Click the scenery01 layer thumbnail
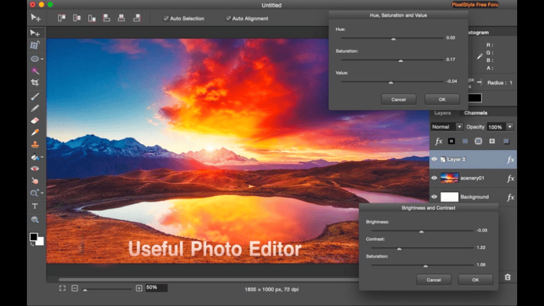 click(450, 178)
